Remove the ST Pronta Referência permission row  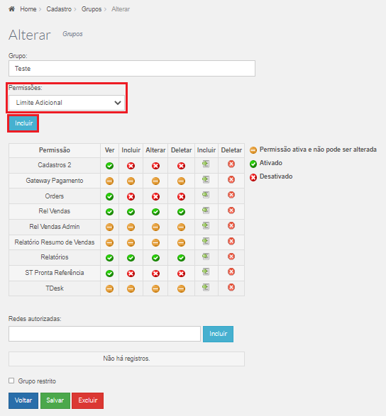231,271
